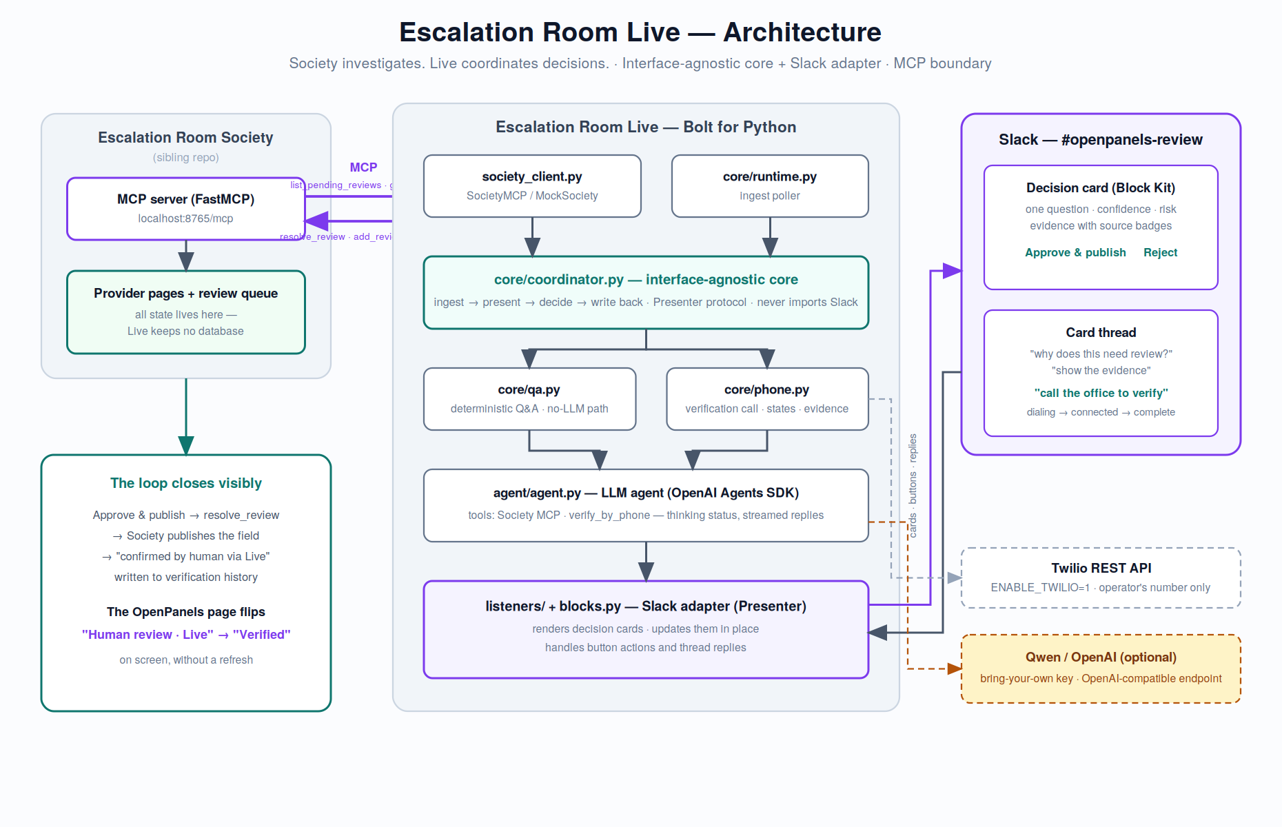The width and height of the screenshot is (1282, 827).
Task: Click the 'resolve_review · add_revi' arrow label
Action: pos(336,236)
